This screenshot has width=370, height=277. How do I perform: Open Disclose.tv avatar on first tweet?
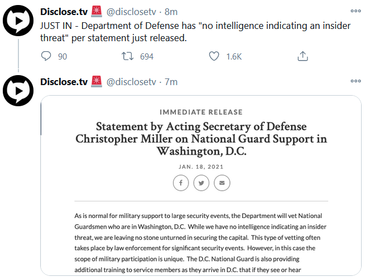(18, 21)
